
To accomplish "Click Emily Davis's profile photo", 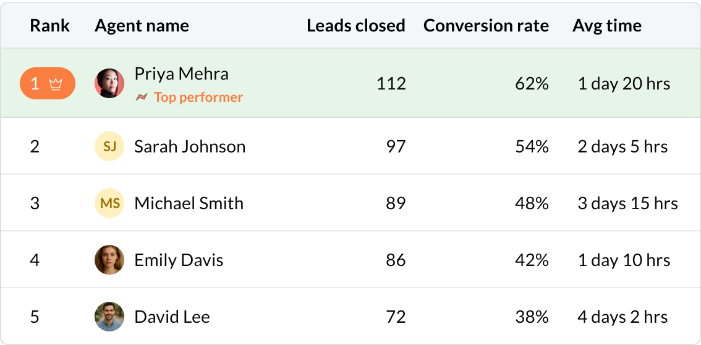I will point(109,260).
